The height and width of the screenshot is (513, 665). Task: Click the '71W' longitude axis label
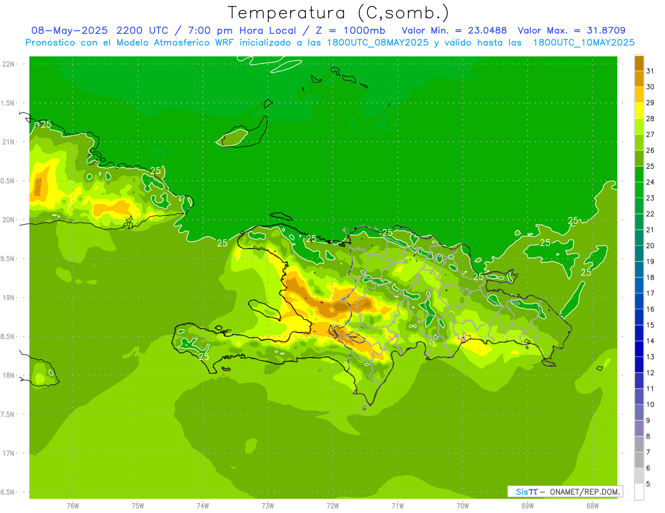click(397, 506)
